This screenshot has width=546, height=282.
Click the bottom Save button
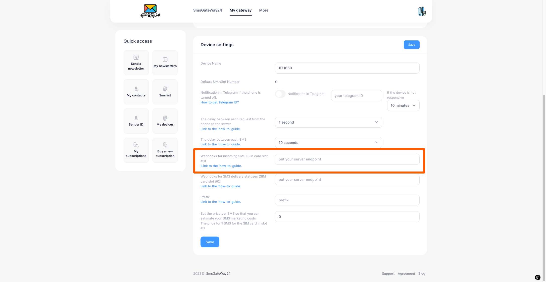210,242
